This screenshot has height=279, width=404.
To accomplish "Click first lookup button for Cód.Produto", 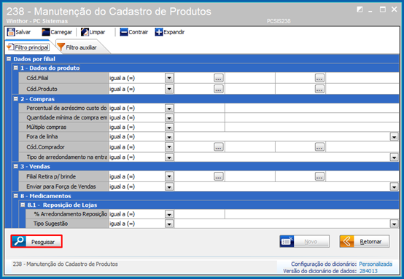I will [x=219, y=89].
